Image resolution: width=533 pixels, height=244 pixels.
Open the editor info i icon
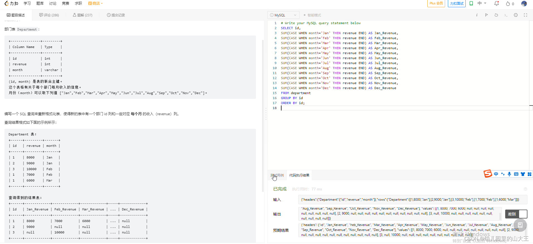pos(477,15)
